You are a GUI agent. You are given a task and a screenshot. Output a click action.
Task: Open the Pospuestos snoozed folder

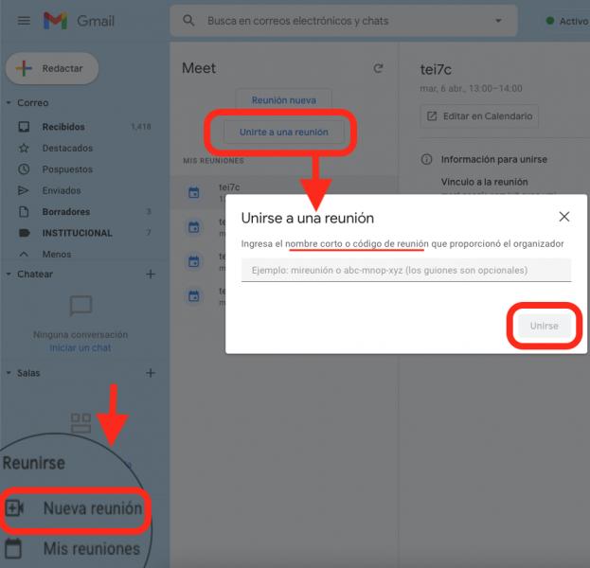point(67,169)
